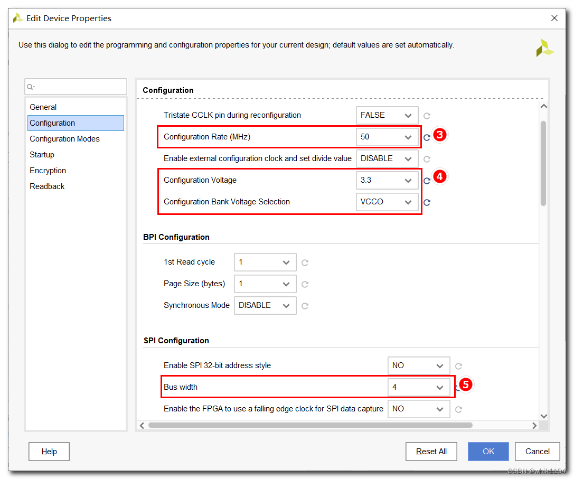The image size is (574, 479).
Task: Click the Cancel button
Action: (x=538, y=452)
